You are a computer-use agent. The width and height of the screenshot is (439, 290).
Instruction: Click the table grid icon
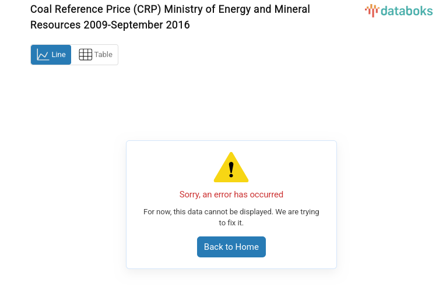tap(85, 55)
